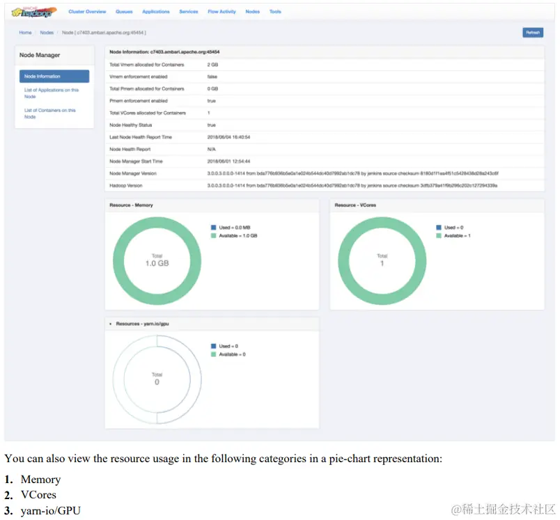560x520 pixels.
Task: Click 'Resources - yarn.io/gpu' panel heading
Action: [x=142, y=324]
